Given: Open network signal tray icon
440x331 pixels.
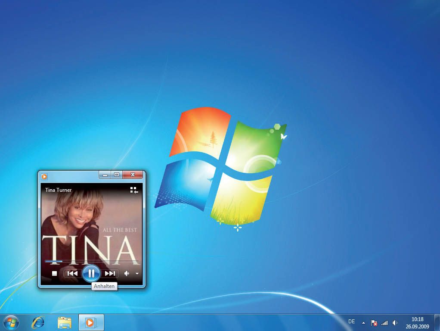Looking at the screenshot, I should [x=384, y=323].
